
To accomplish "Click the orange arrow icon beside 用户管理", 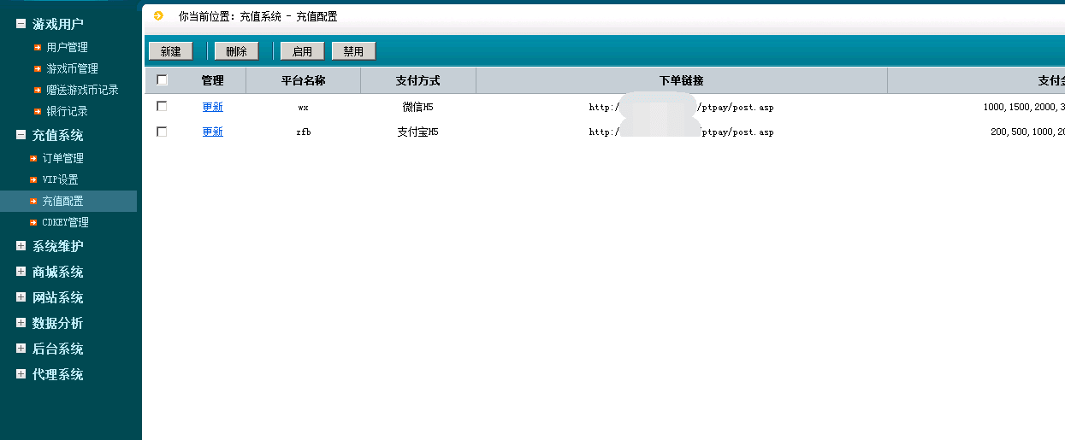I will pos(38,47).
